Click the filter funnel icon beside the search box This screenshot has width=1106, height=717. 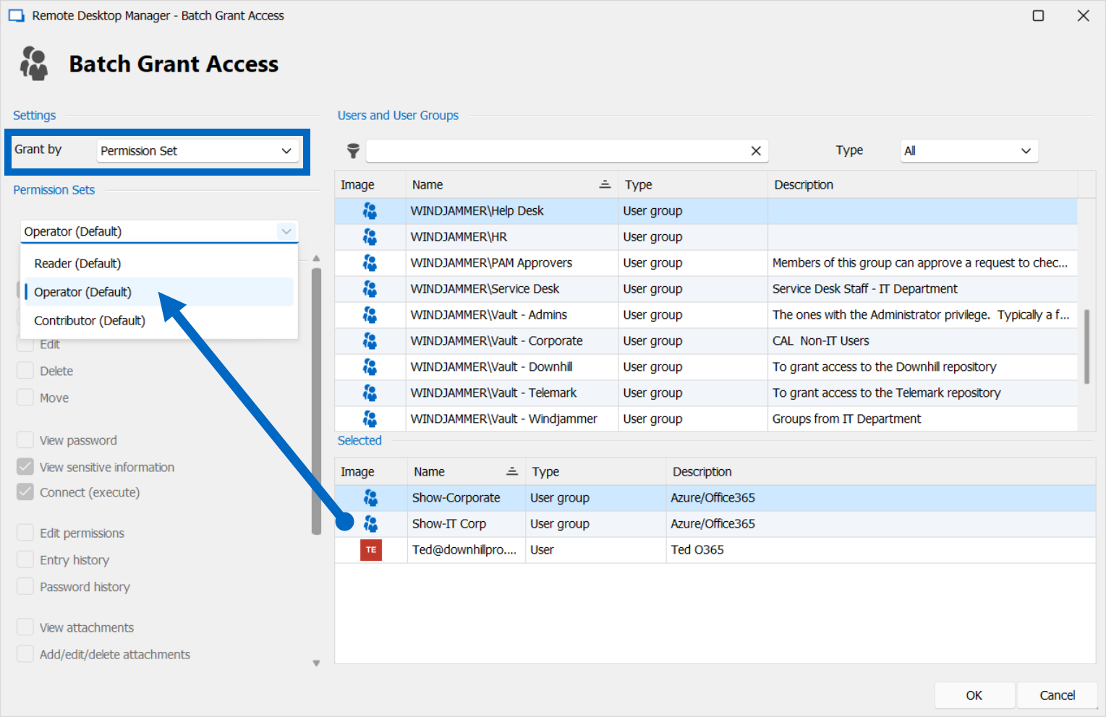(352, 150)
